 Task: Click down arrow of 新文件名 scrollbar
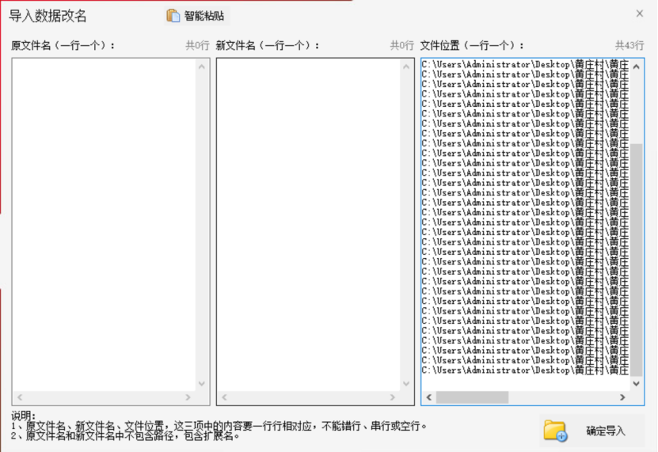(406, 383)
